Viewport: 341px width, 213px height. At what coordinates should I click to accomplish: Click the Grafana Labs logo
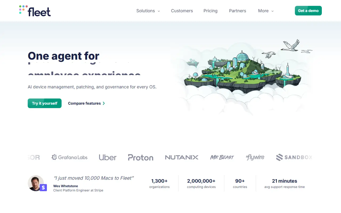tap(69, 157)
